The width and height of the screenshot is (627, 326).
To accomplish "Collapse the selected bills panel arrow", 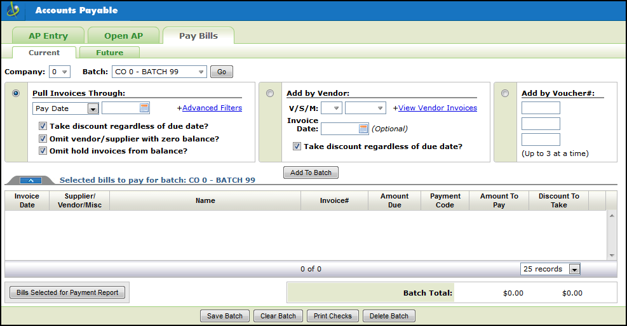I will click(x=30, y=181).
